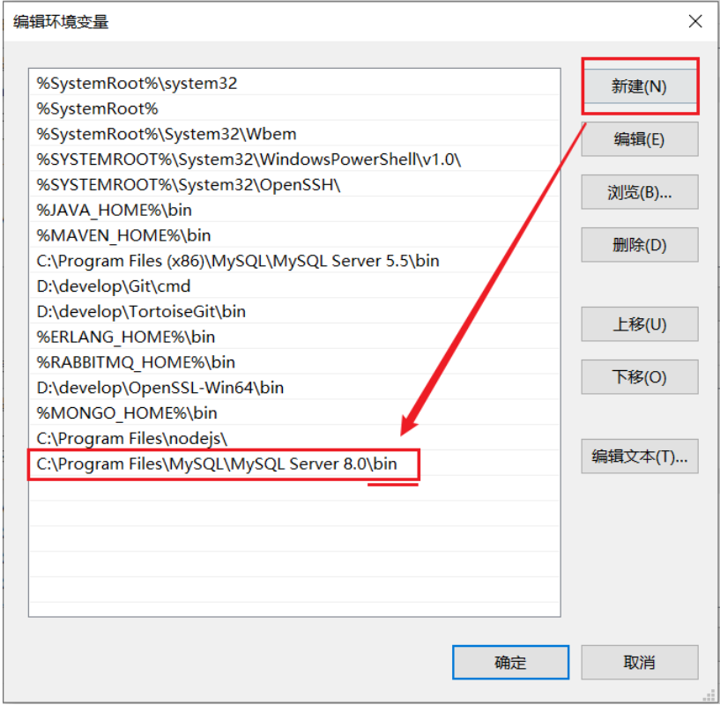Select the %ERLANG_HOME%\bin entry

click(294, 338)
